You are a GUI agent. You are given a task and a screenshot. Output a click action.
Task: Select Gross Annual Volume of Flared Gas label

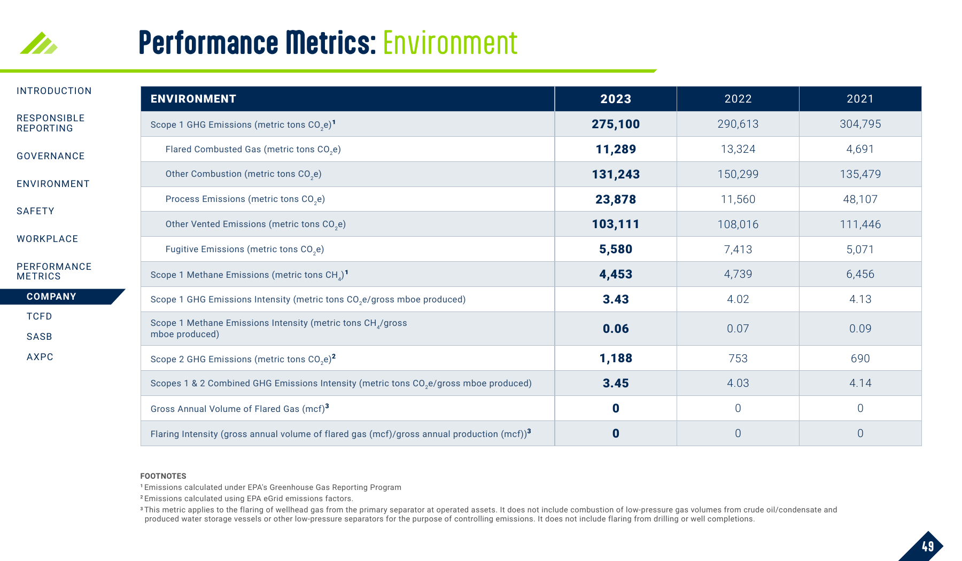[240, 409]
